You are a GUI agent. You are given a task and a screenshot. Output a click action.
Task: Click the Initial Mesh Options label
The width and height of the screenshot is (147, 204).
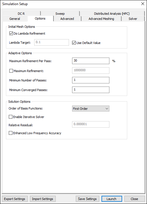click(x=22, y=27)
